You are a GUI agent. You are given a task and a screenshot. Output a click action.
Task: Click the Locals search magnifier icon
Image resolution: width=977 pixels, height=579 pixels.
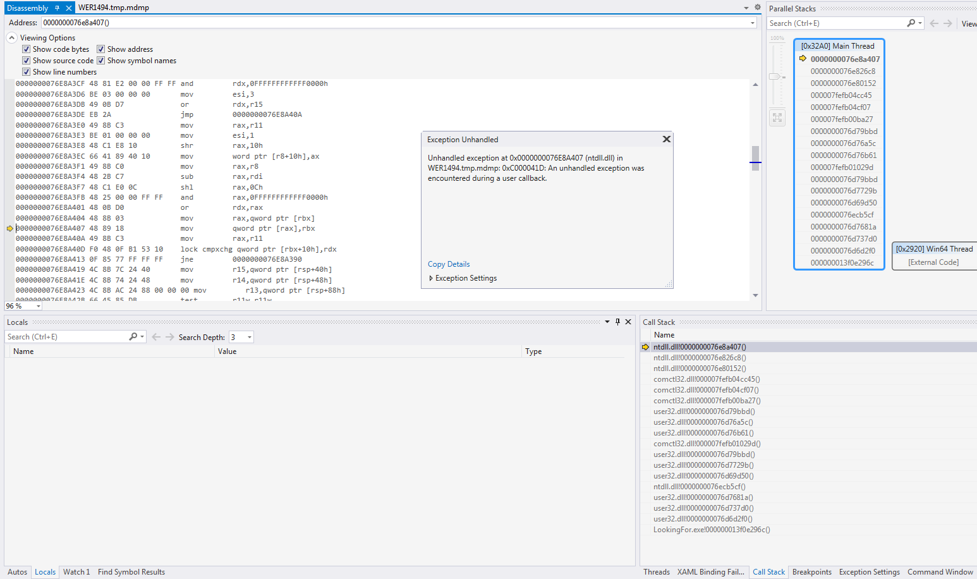(133, 337)
